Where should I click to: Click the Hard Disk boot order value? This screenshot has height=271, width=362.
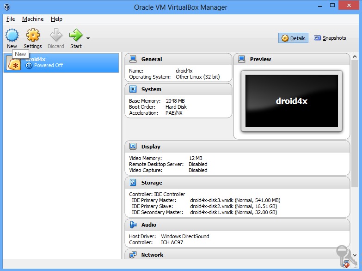pos(176,107)
